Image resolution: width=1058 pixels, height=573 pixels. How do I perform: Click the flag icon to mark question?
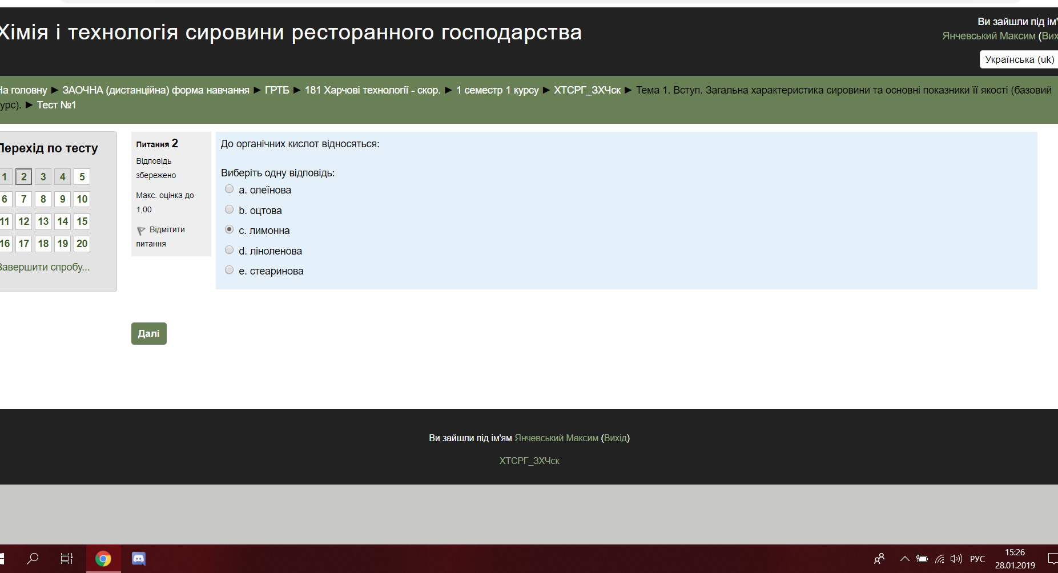click(x=141, y=231)
